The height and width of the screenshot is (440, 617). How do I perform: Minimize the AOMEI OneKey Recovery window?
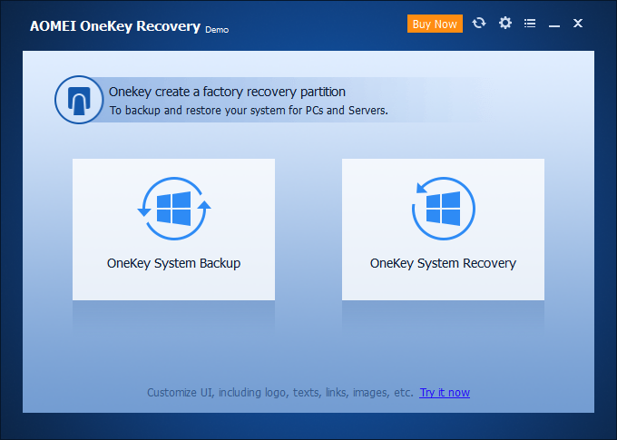click(554, 26)
